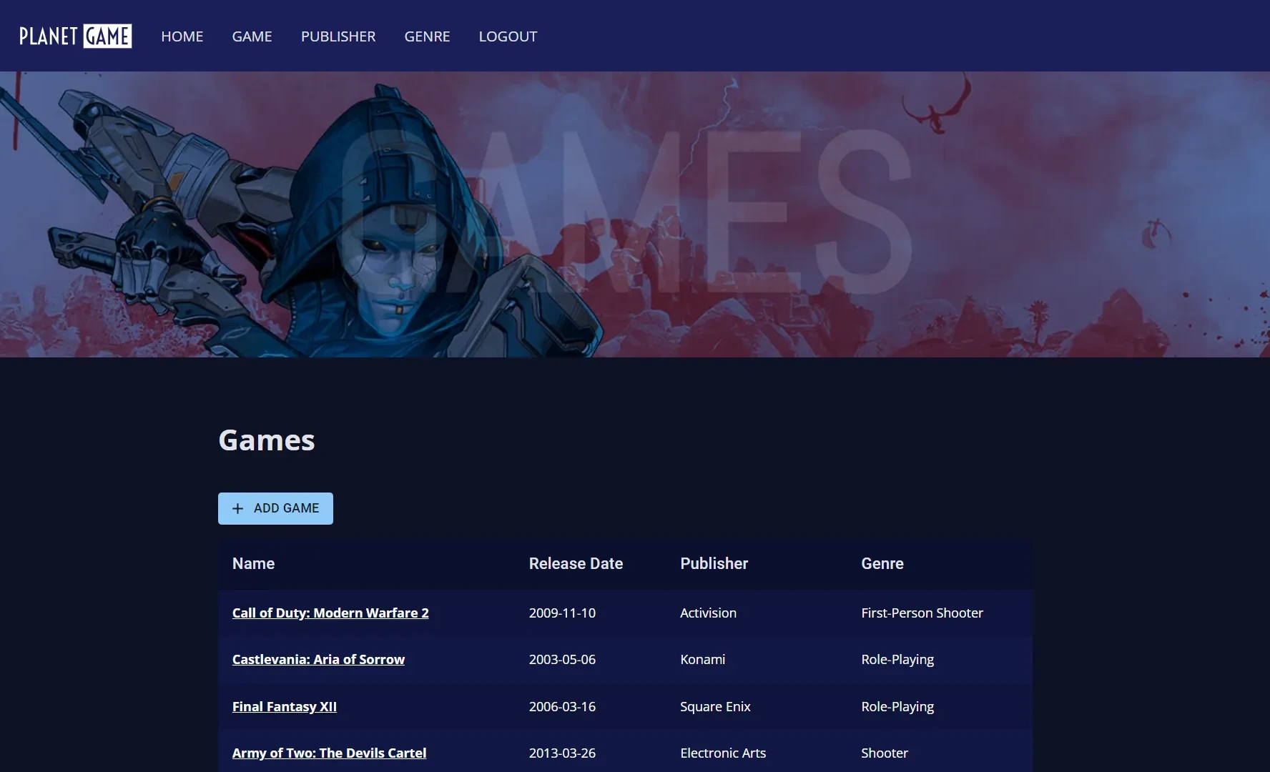1270x772 pixels.
Task: Go to the GAME nav page
Action: pyautogui.click(x=252, y=36)
